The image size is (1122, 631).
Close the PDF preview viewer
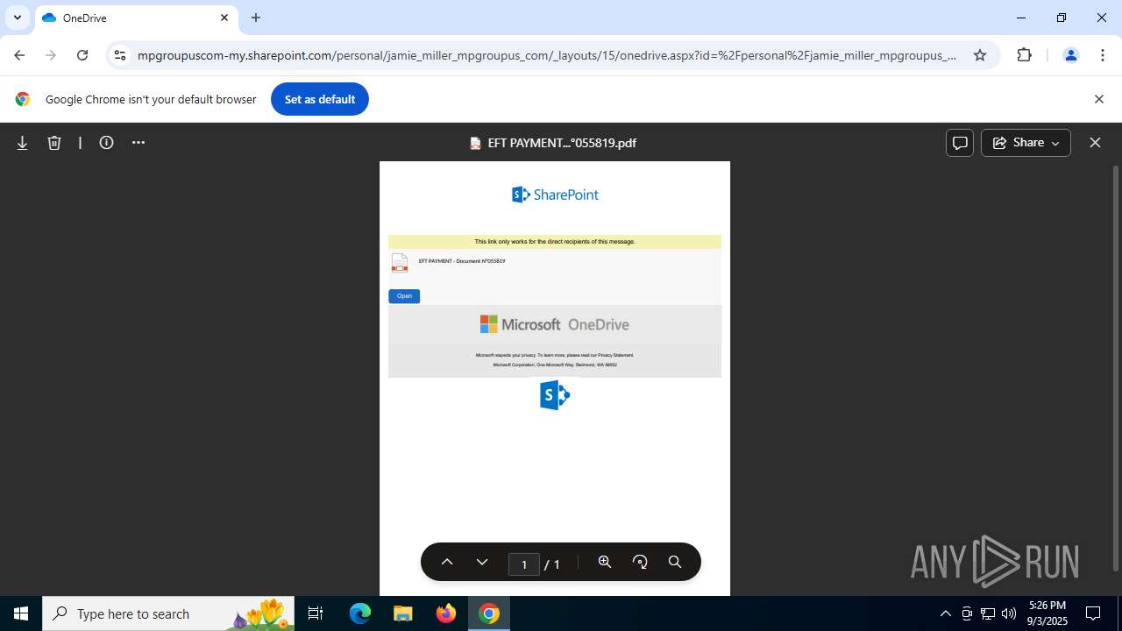tap(1095, 143)
